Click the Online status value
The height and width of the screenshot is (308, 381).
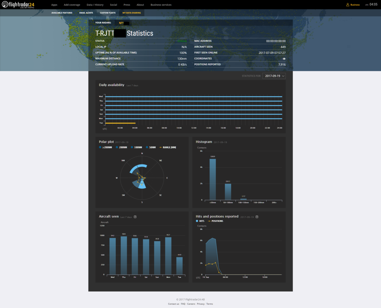[x=182, y=41]
